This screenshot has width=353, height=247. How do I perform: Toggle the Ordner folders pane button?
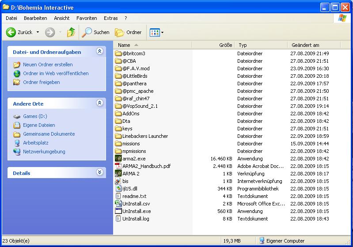pos(128,32)
